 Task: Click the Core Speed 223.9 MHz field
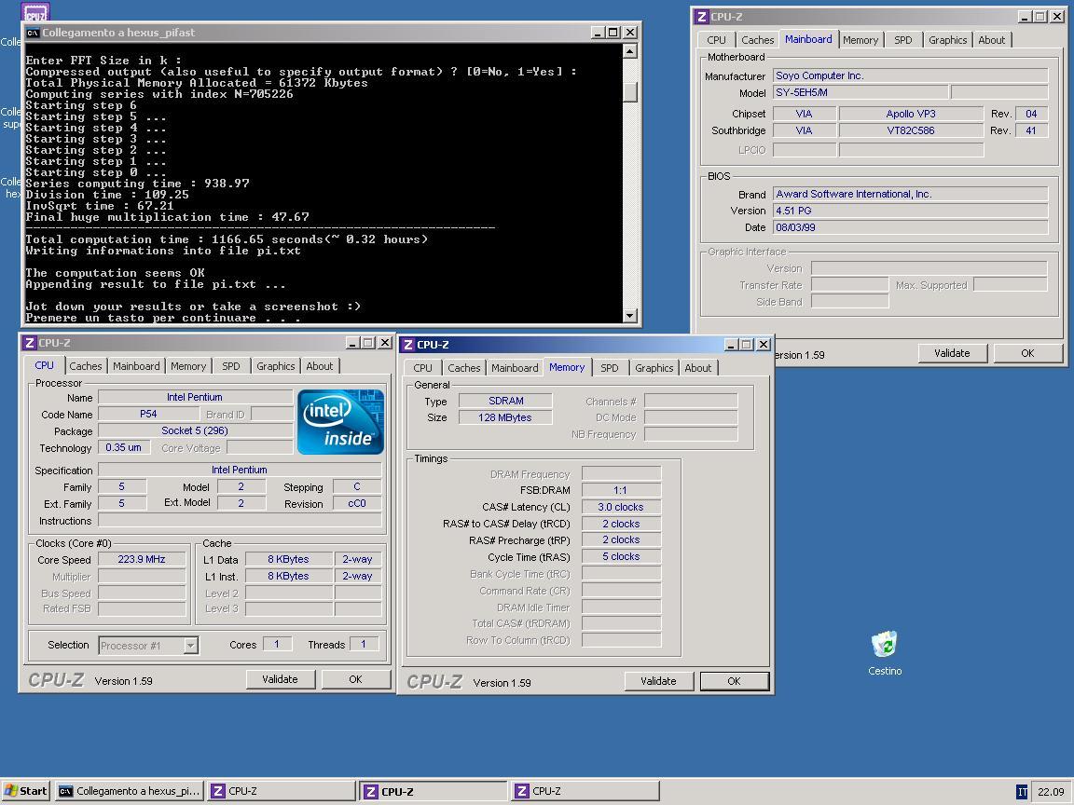pyautogui.click(x=142, y=559)
